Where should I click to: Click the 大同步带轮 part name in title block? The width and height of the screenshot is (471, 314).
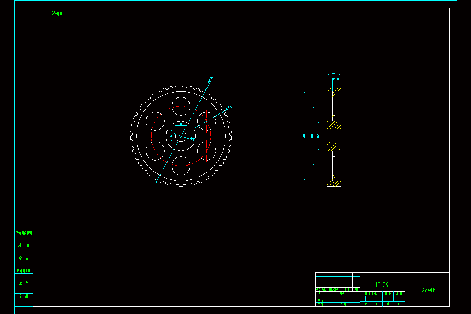[x=429, y=290]
